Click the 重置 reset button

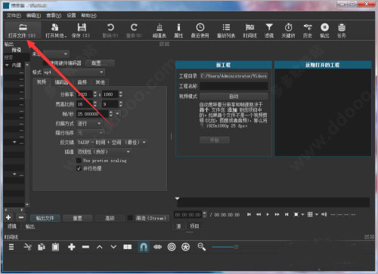click(77, 218)
